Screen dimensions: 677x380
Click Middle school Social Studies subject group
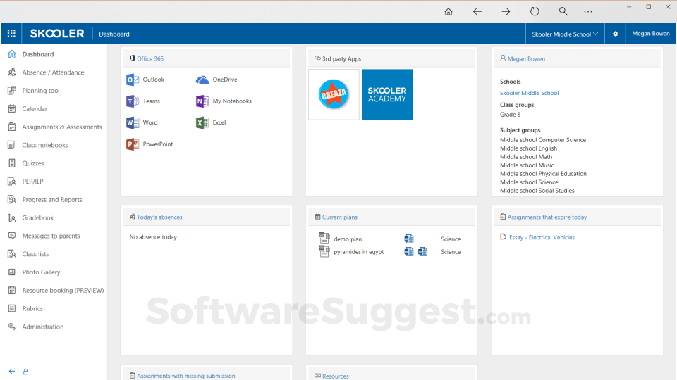point(537,191)
